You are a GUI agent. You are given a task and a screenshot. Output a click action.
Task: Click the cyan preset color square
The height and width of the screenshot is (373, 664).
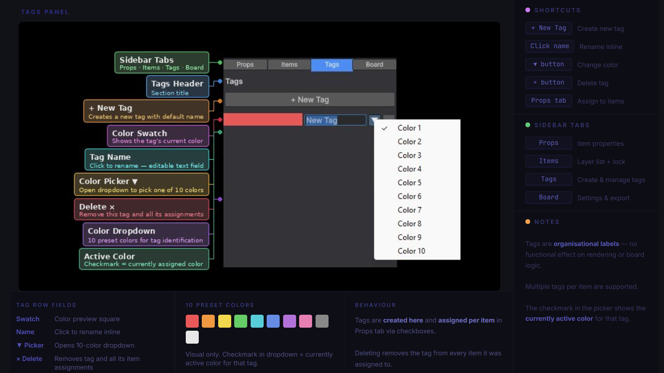point(257,321)
